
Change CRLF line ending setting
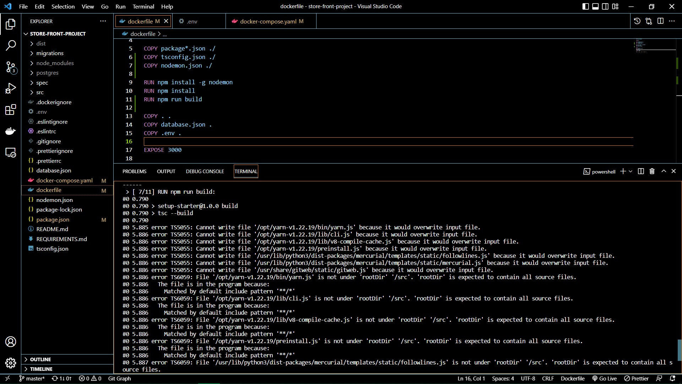pos(548,379)
